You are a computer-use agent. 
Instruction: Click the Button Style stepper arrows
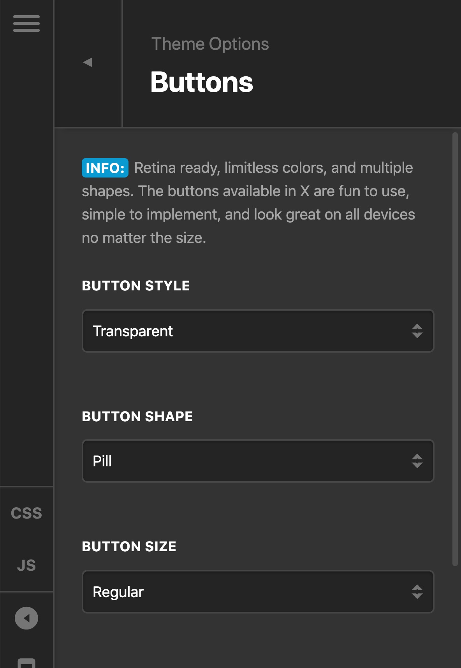click(417, 331)
